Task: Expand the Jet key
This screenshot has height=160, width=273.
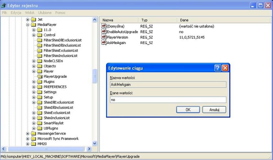Action: pos(27,19)
